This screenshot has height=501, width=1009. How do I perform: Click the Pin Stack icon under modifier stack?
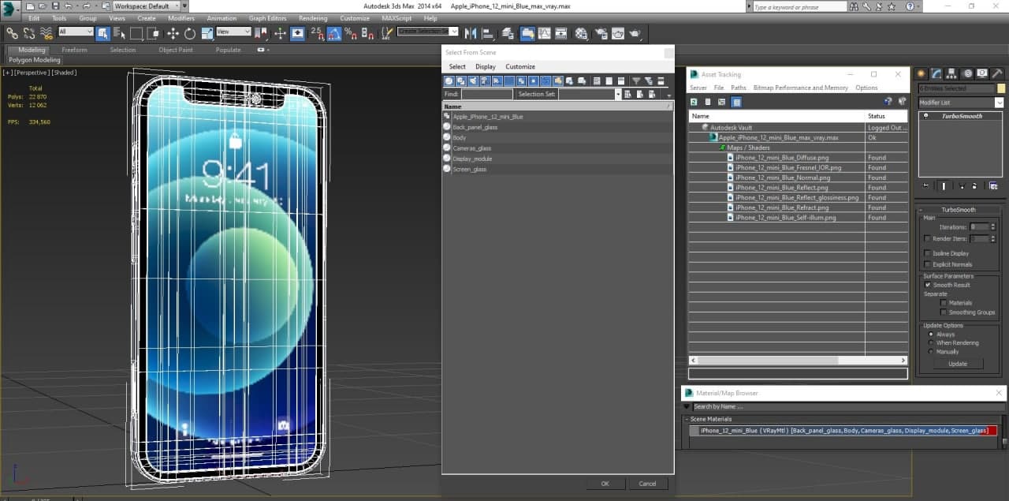tap(926, 186)
